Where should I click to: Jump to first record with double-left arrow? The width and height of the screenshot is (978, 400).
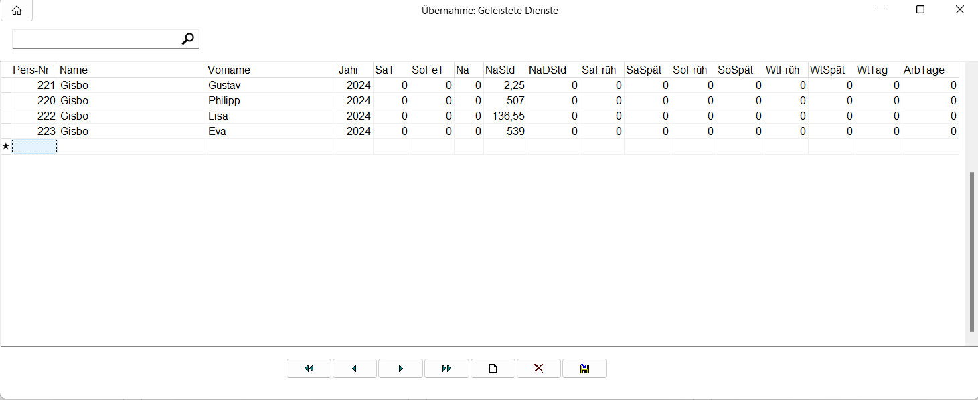click(309, 369)
